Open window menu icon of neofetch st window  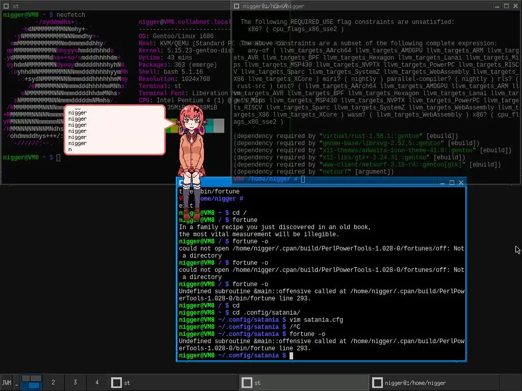click(6, 6)
